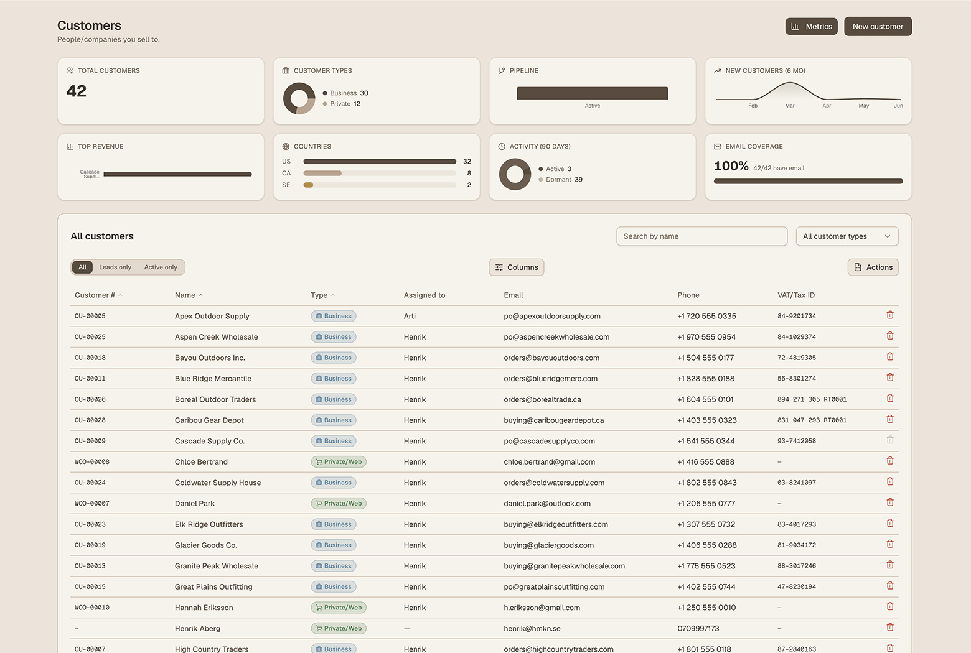Click Business badge for Aspen Creek Wholesale
Viewport: 971px width, 653px height.
334,337
